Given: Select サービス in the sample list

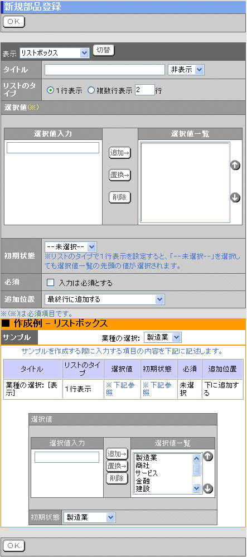Looking at the screenshot, I should tap(147, 473).
